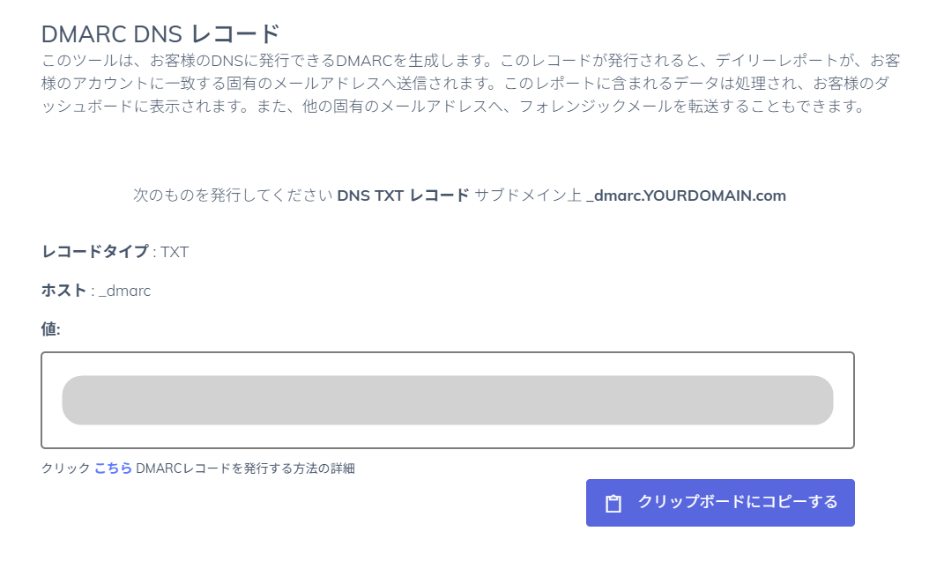Click the clipboard icon on the copy button
Viewport: 944px width, 568px height.
(613, 503)
